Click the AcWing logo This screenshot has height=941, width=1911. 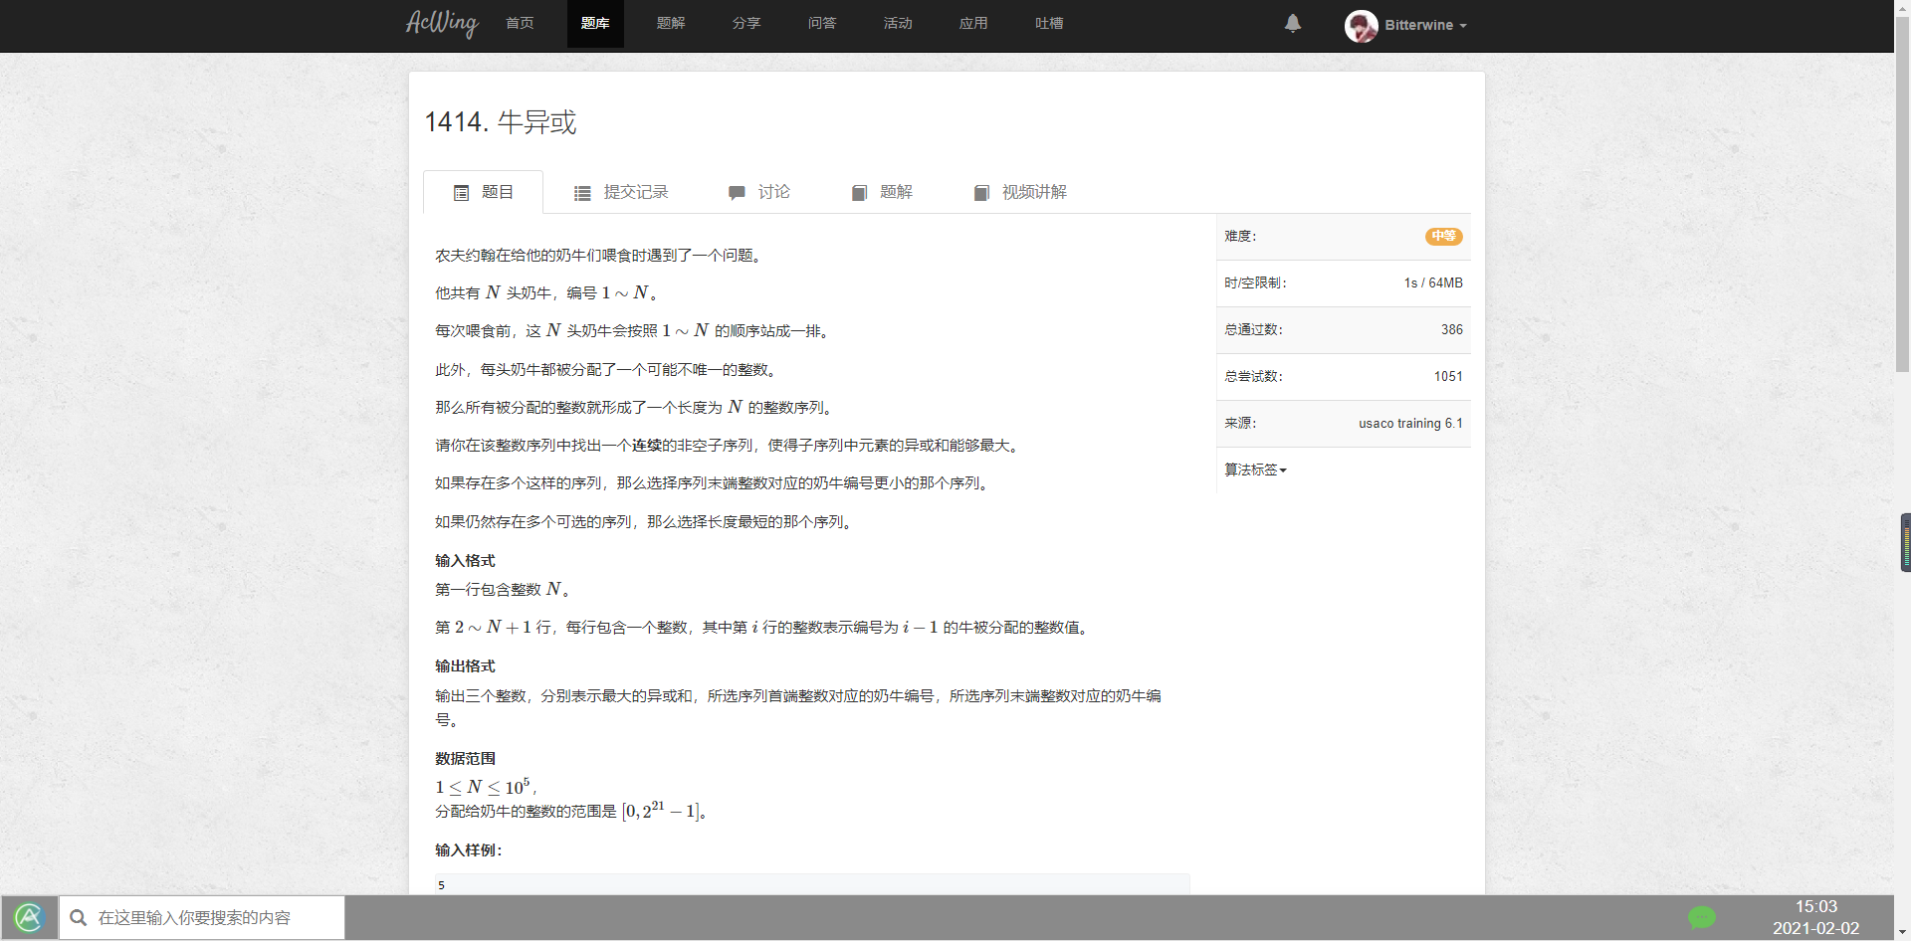click(442, 23)
